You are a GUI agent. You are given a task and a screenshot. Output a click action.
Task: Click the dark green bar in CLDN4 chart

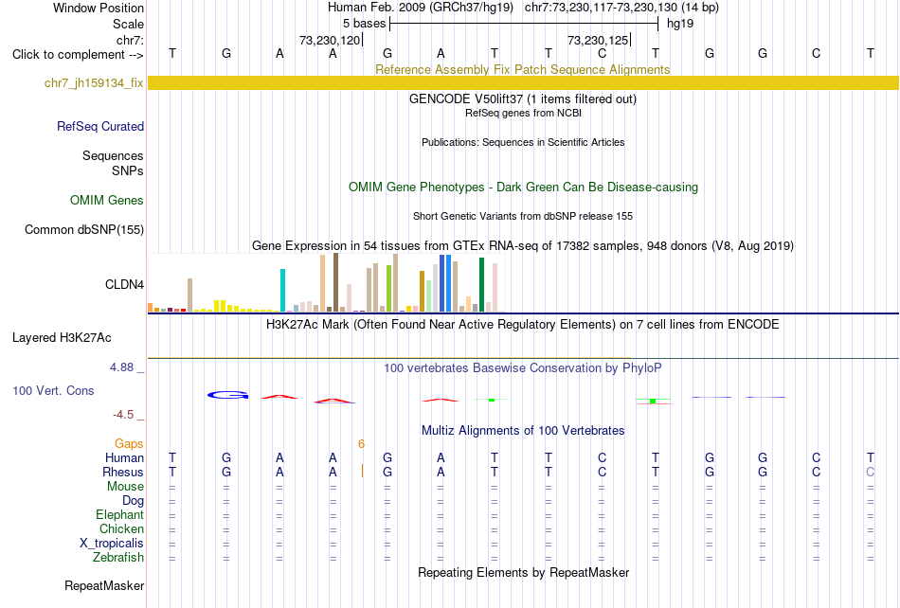481,285
